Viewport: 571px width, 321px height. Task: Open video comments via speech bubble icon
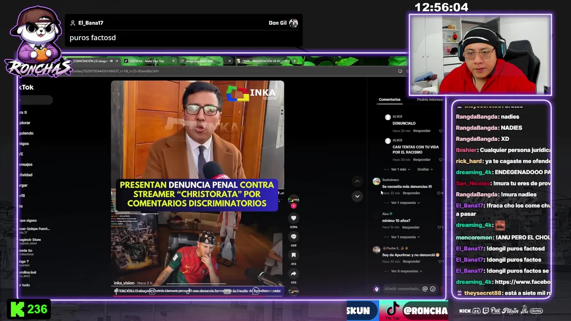point(294,236)
